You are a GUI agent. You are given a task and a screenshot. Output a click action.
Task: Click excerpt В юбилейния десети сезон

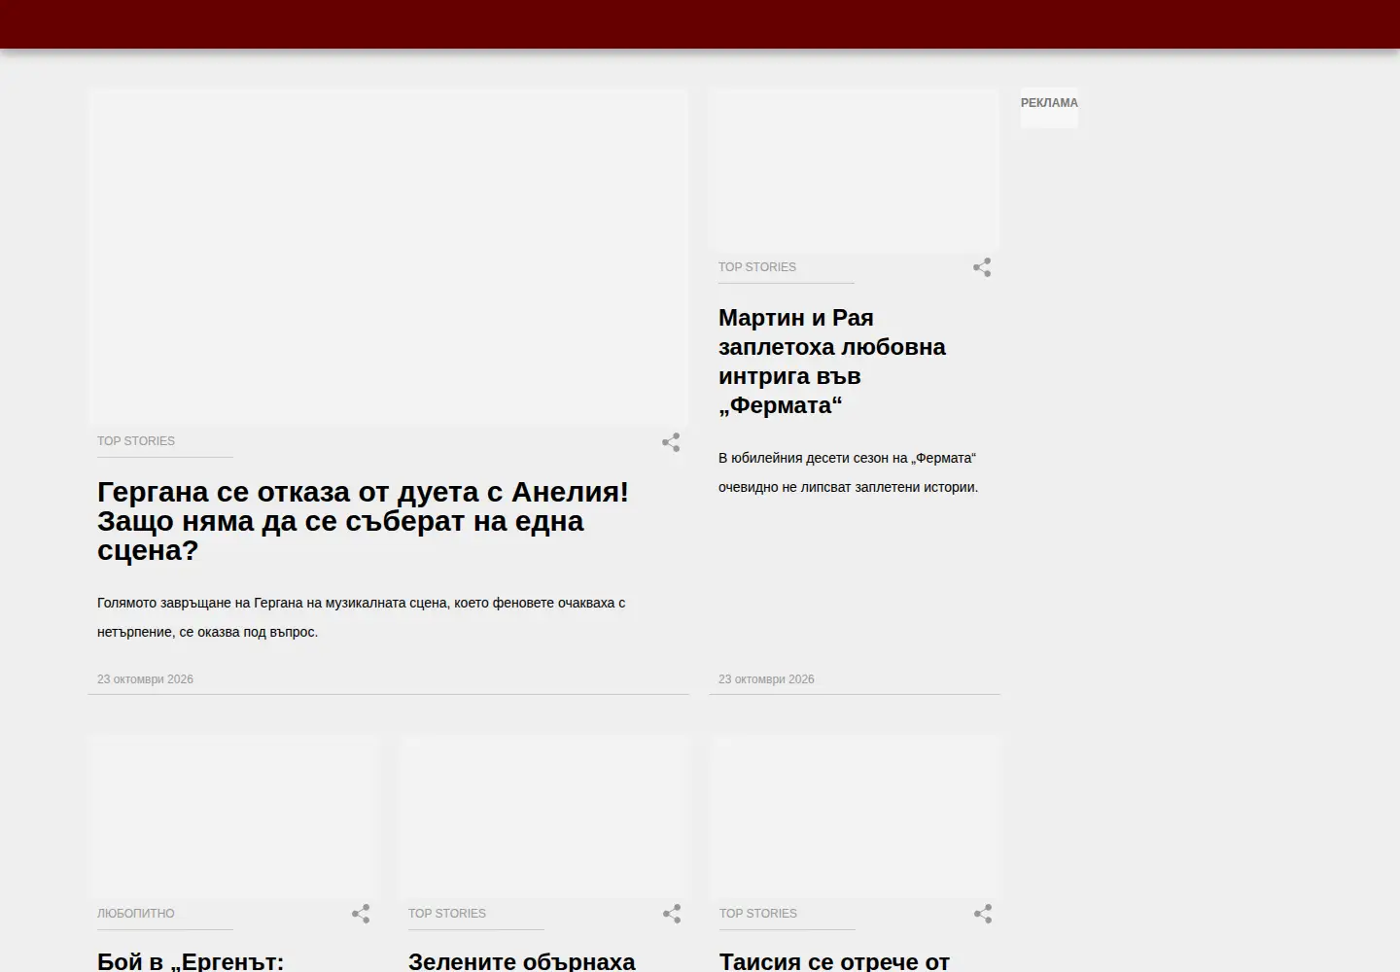tap(848, 472)
